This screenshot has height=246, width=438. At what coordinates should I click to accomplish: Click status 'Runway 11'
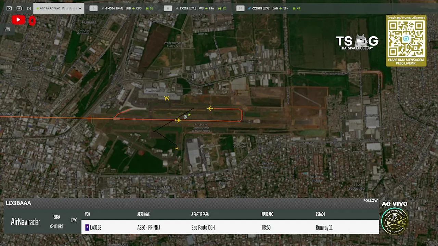coord(324,228)
